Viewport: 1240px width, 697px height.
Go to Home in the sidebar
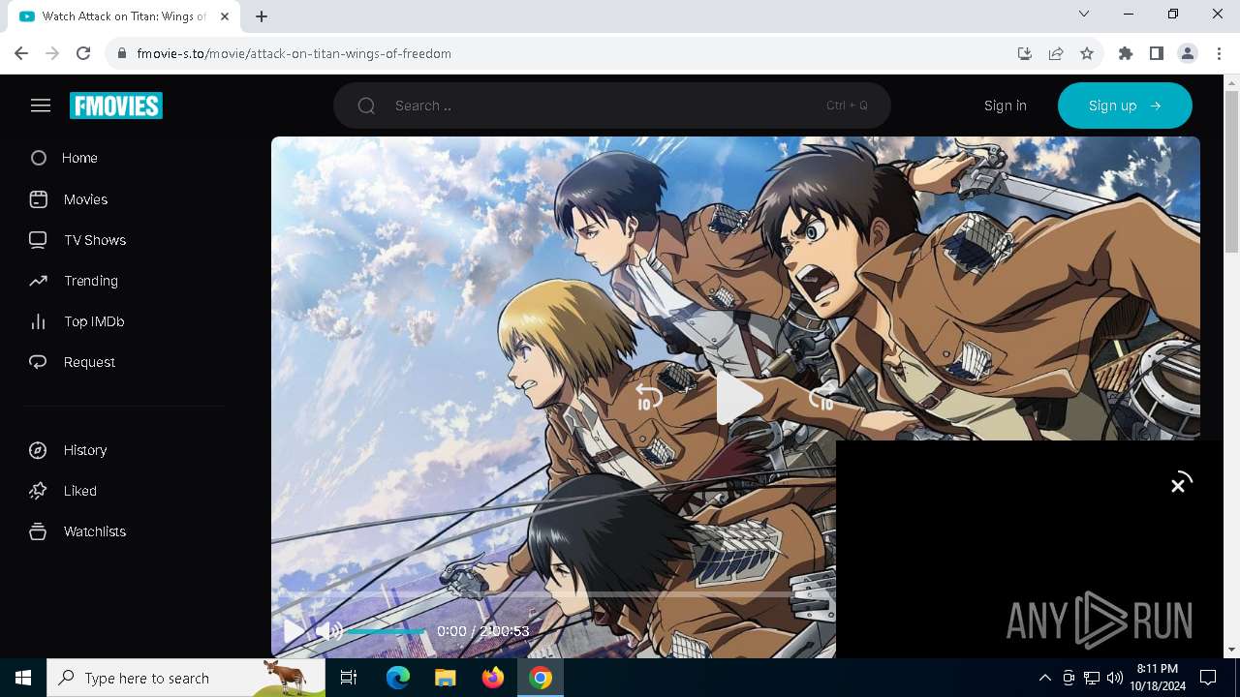pos(79,158)
